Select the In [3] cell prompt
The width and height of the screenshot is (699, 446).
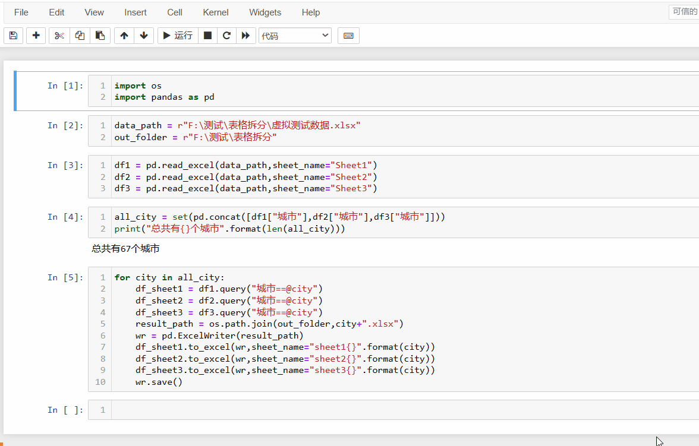tap(65, 165)
